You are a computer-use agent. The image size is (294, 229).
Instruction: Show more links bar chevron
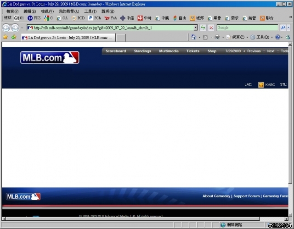pos(290,17)
